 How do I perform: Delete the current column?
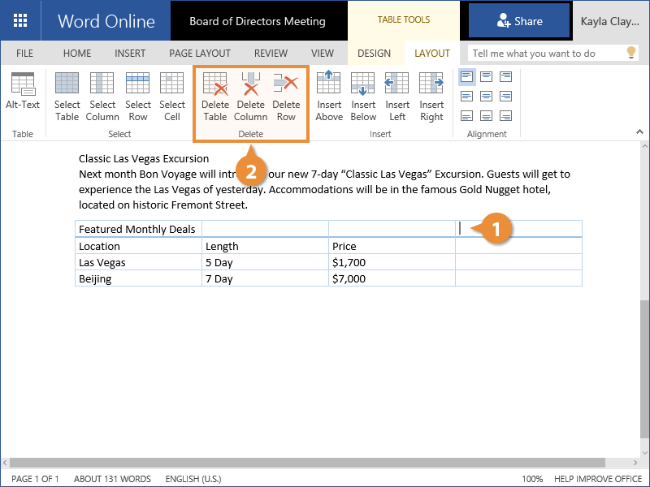coord(250,97)
